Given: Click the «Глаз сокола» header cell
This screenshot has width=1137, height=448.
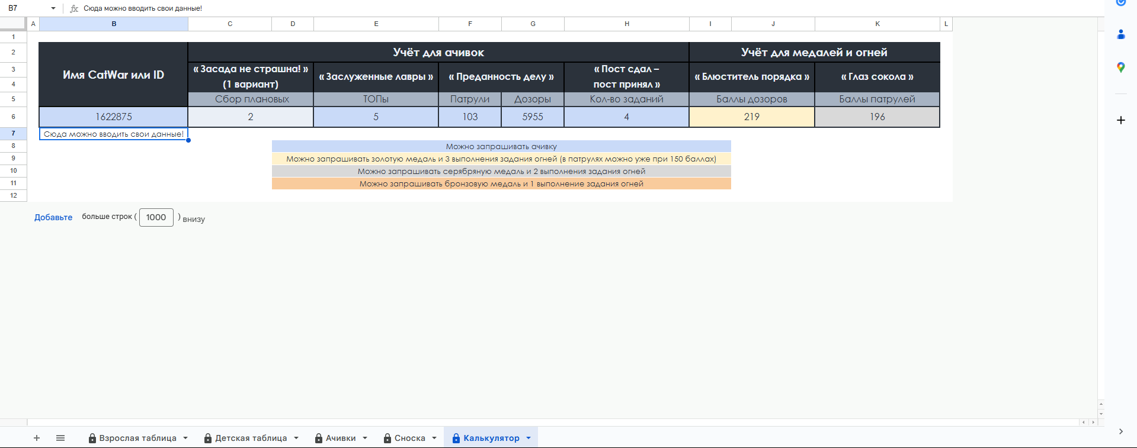Looking at the screenshot, I should pyautogui.click(x=877, y=77).
